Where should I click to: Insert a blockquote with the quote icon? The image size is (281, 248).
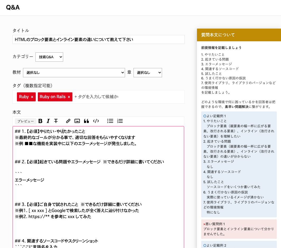(x=86, y=121)
